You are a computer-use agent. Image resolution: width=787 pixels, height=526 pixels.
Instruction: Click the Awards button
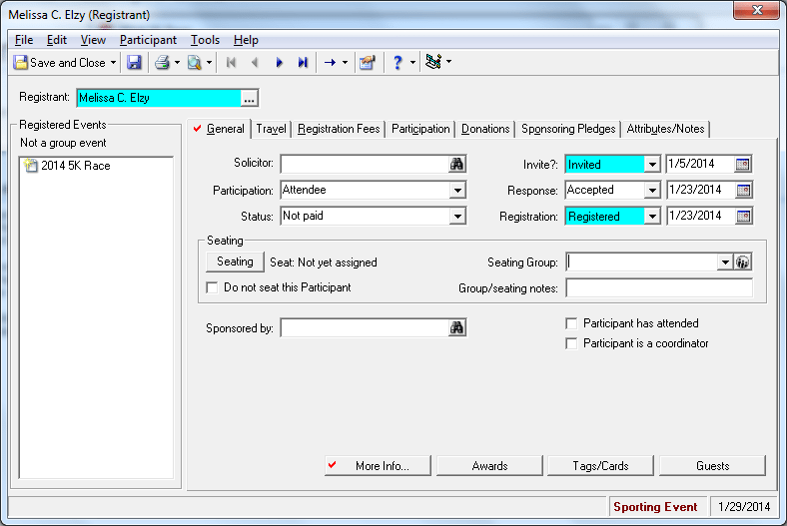(x=489, y=466)
